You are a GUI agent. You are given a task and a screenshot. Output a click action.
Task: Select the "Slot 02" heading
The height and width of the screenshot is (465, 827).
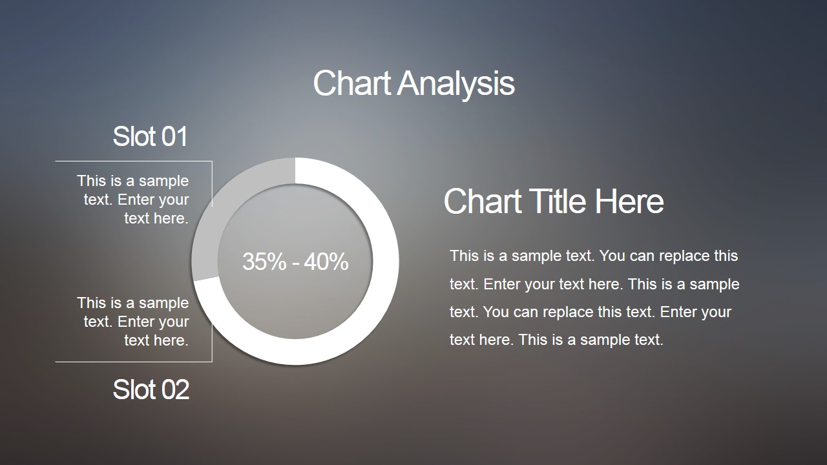[151, 390]
